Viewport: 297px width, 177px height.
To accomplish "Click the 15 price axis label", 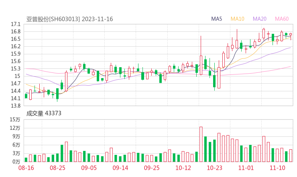I will [17, 76].
